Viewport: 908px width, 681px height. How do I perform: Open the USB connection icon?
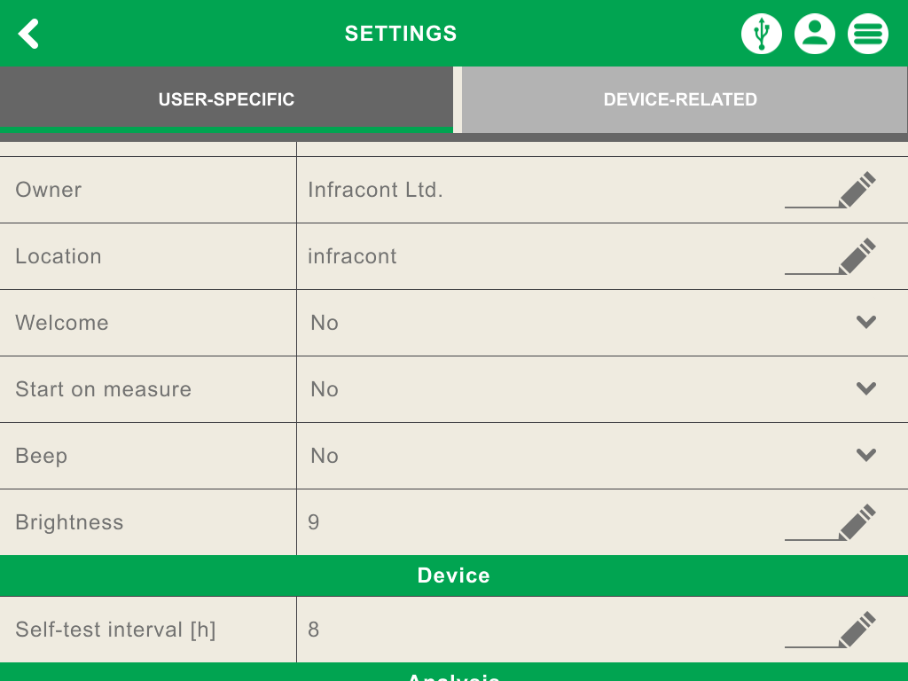(x=761, y=34)
